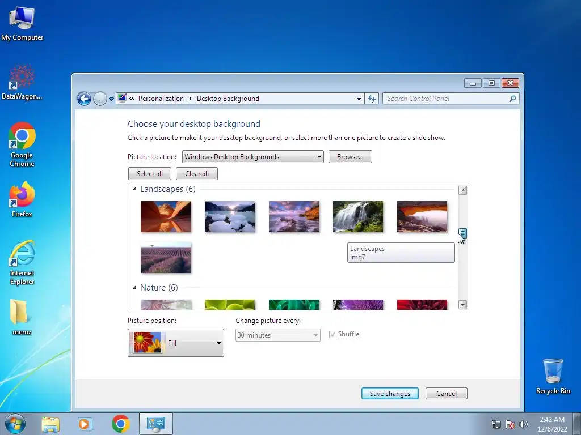Open Action Center flag tray icon

tap(510, 424)
